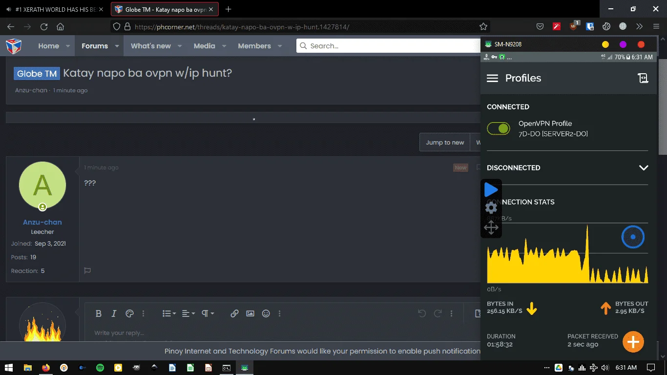
Task: Open Anzu-chan's avatar in the post
Action: pyautogui.click(x=42, y=185)
